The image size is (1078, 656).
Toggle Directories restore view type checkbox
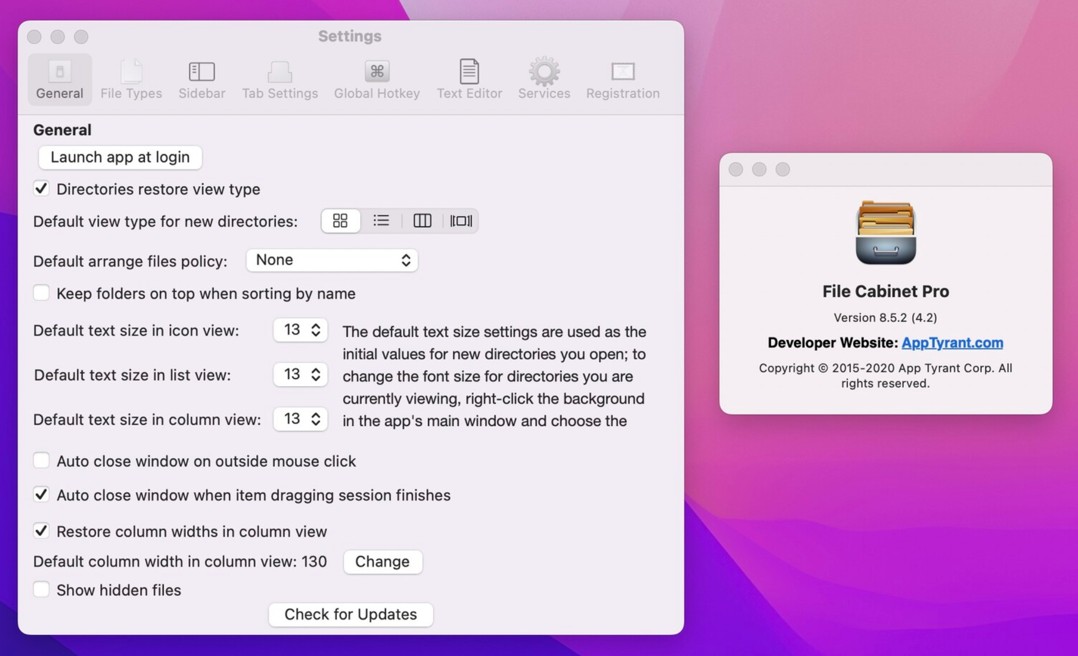coord(41,188)
